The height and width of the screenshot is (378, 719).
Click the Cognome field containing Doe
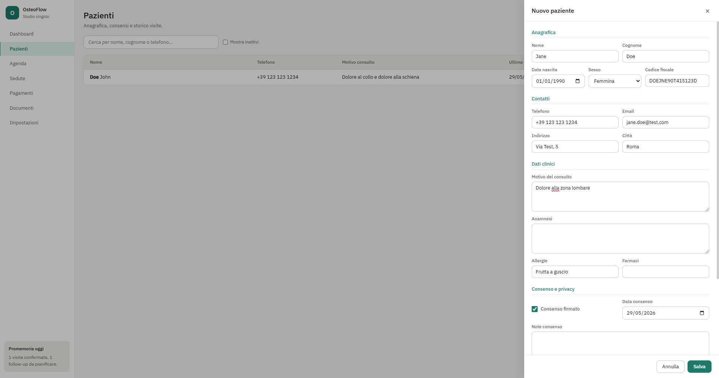tap(665, 56)
